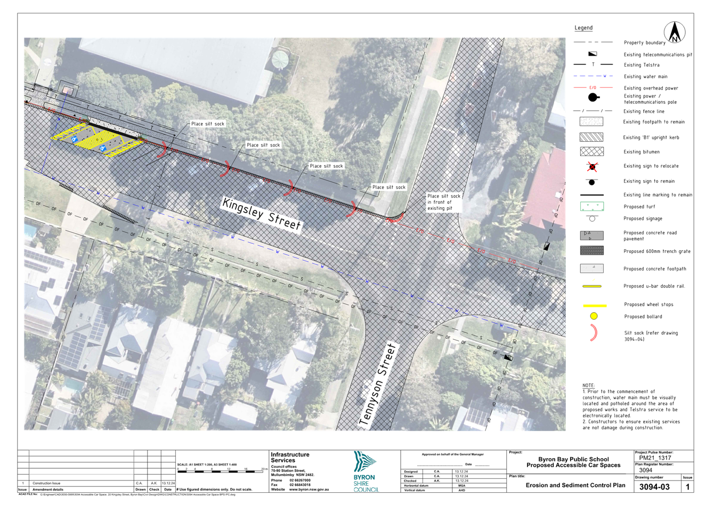Screen dimensions: 714x505
Task: Click the green proposed turf legend box
Action: pos(591,207)
